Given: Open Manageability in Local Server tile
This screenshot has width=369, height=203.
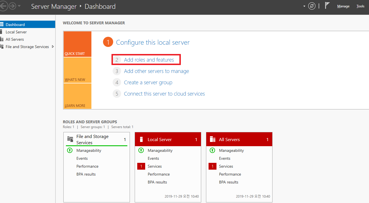Looking at the screenshot, I should pyautogui.click(x=160, y=150).
